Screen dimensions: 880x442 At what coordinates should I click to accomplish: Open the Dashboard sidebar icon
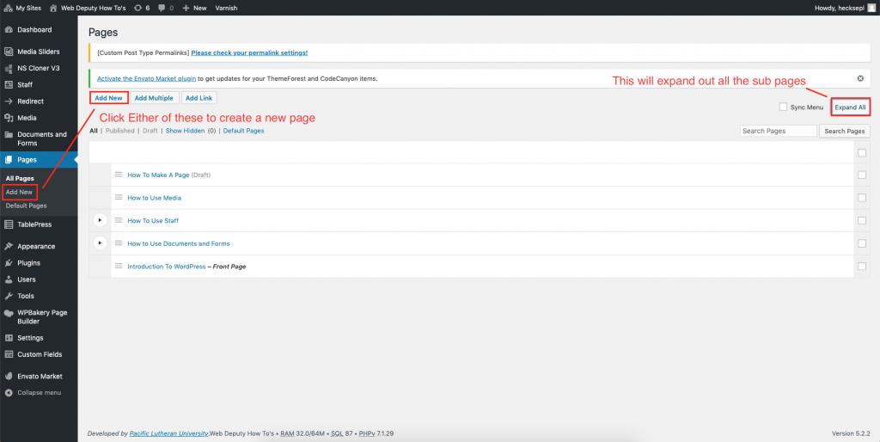pyautogui.click(x=9, y=30)
